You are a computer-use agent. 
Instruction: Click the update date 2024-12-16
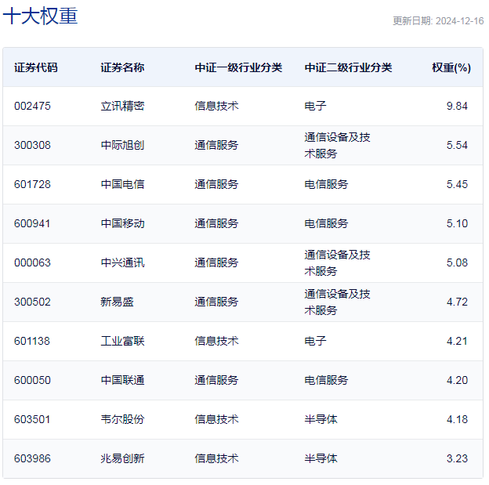click(x=459, y=21)
